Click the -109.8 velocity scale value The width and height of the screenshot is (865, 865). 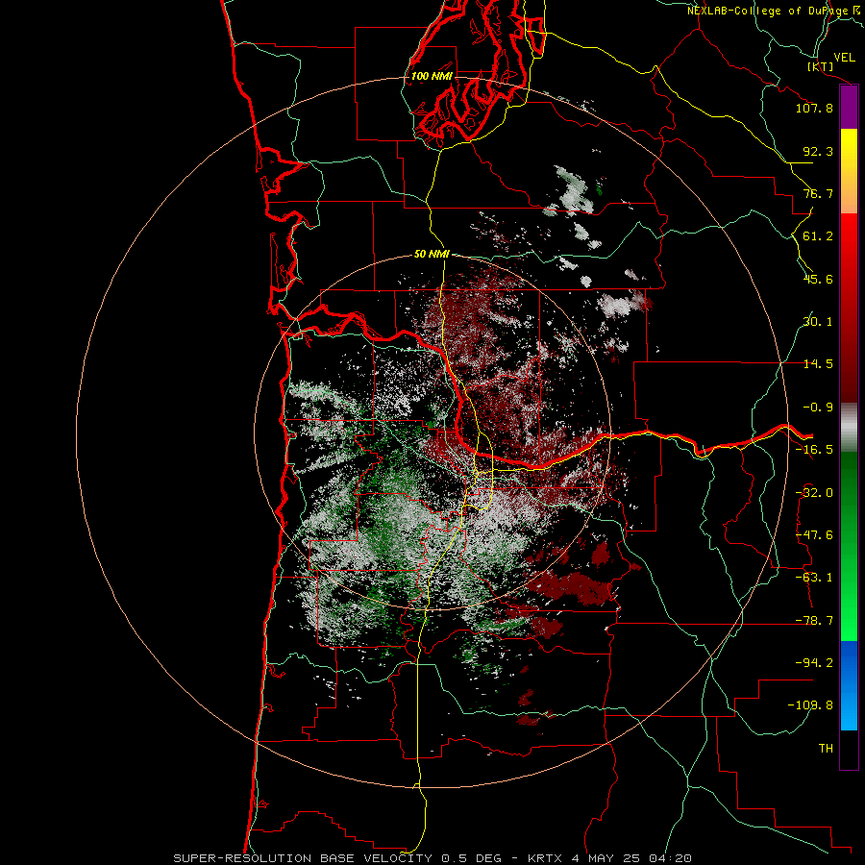click(x=810, y=705)
